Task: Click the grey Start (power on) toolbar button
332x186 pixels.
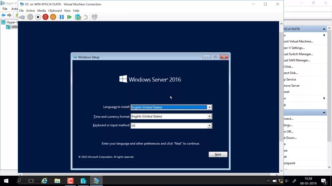Action: click(x=30, y=17)
